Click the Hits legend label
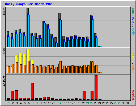Screen dimensions: 136x106 [x=133, y=11]
